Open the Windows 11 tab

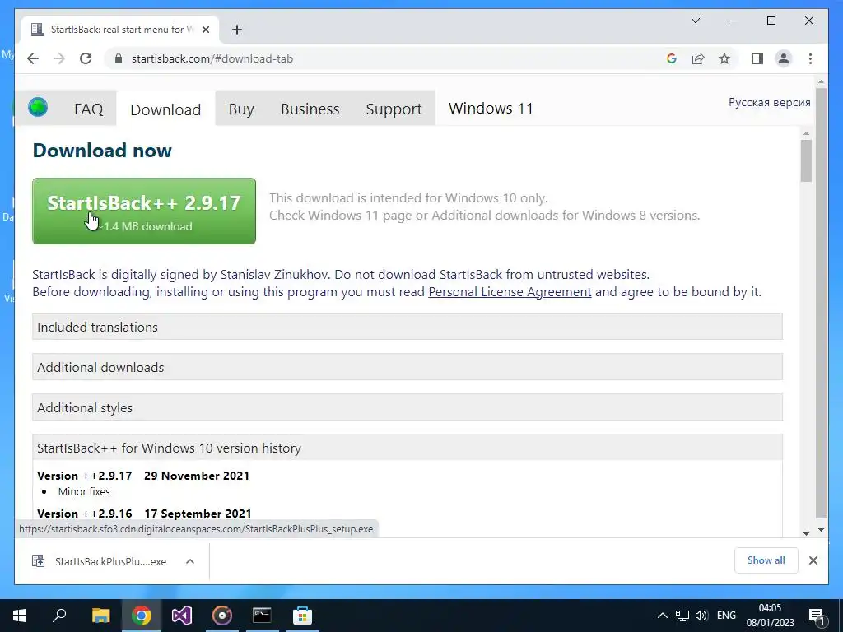pos(491,109)
